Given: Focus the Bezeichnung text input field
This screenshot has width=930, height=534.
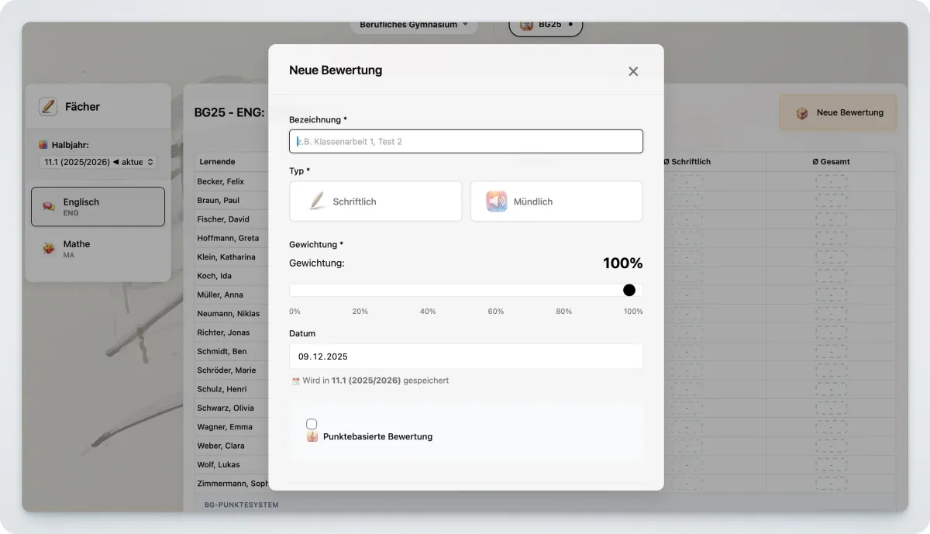Looking at the screenshot, I should [x=466, y=141].
